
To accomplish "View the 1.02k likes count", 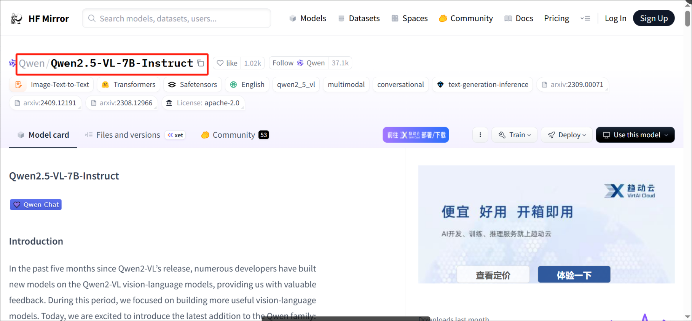I will click(252, 63).
